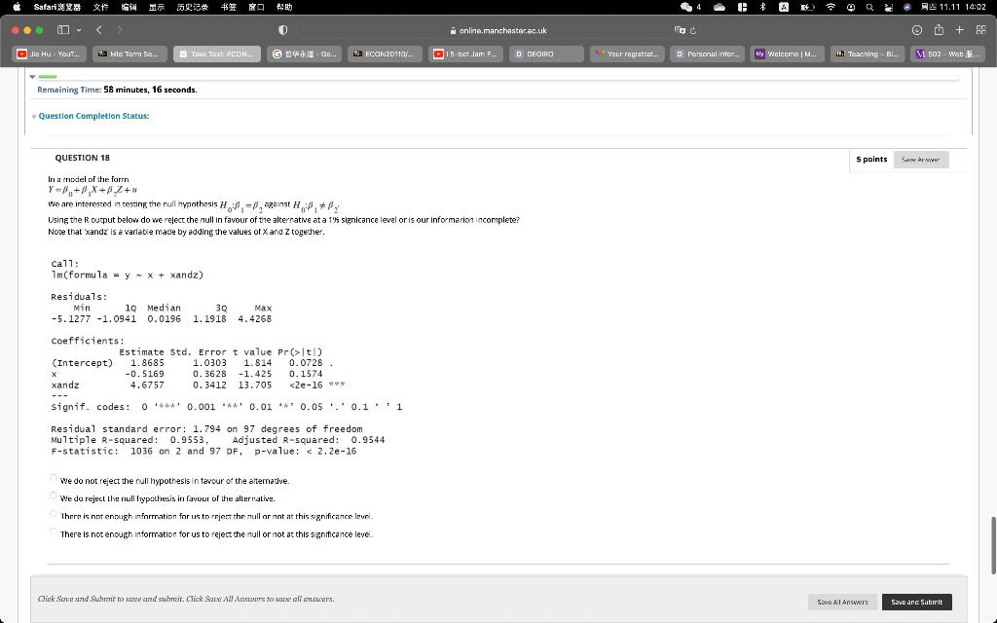Open the battery status icon
Viewport: 997px width, 623px height.
[807, 7]
